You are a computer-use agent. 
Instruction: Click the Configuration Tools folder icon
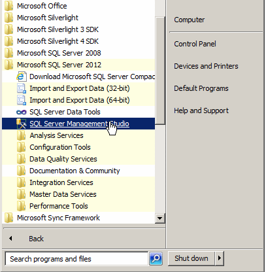pyautogui.click(x=22, y=147)
